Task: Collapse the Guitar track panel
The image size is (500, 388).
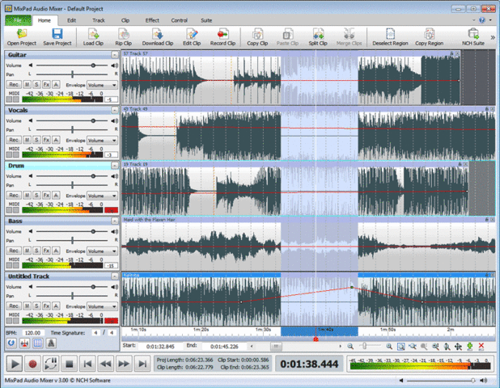Action: pyautogui.click(x=114, y=55)
